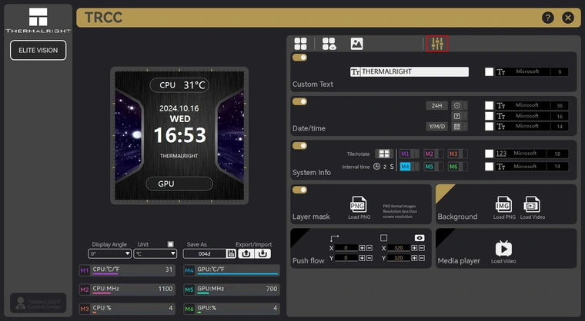The image size is (585, 321).
Task: Click the Tile/rotate grid icon
Action: [383, 154]
